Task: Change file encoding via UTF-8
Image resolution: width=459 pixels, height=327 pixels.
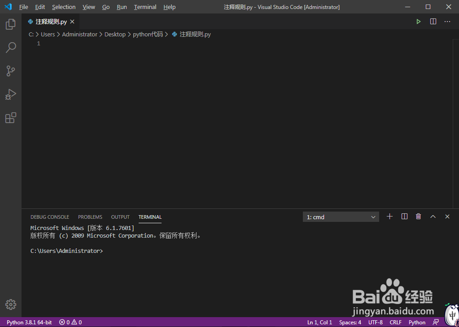Action: (x=376, y=323)
